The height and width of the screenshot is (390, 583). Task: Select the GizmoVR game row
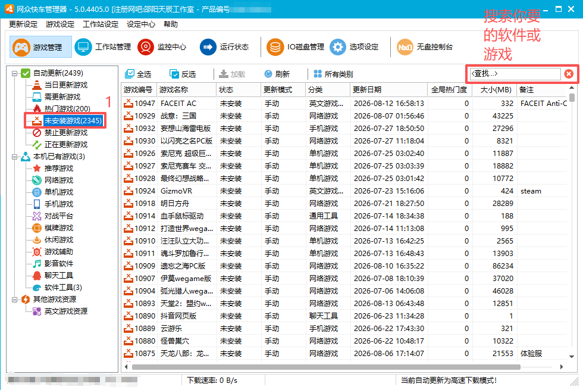[344, 191]
